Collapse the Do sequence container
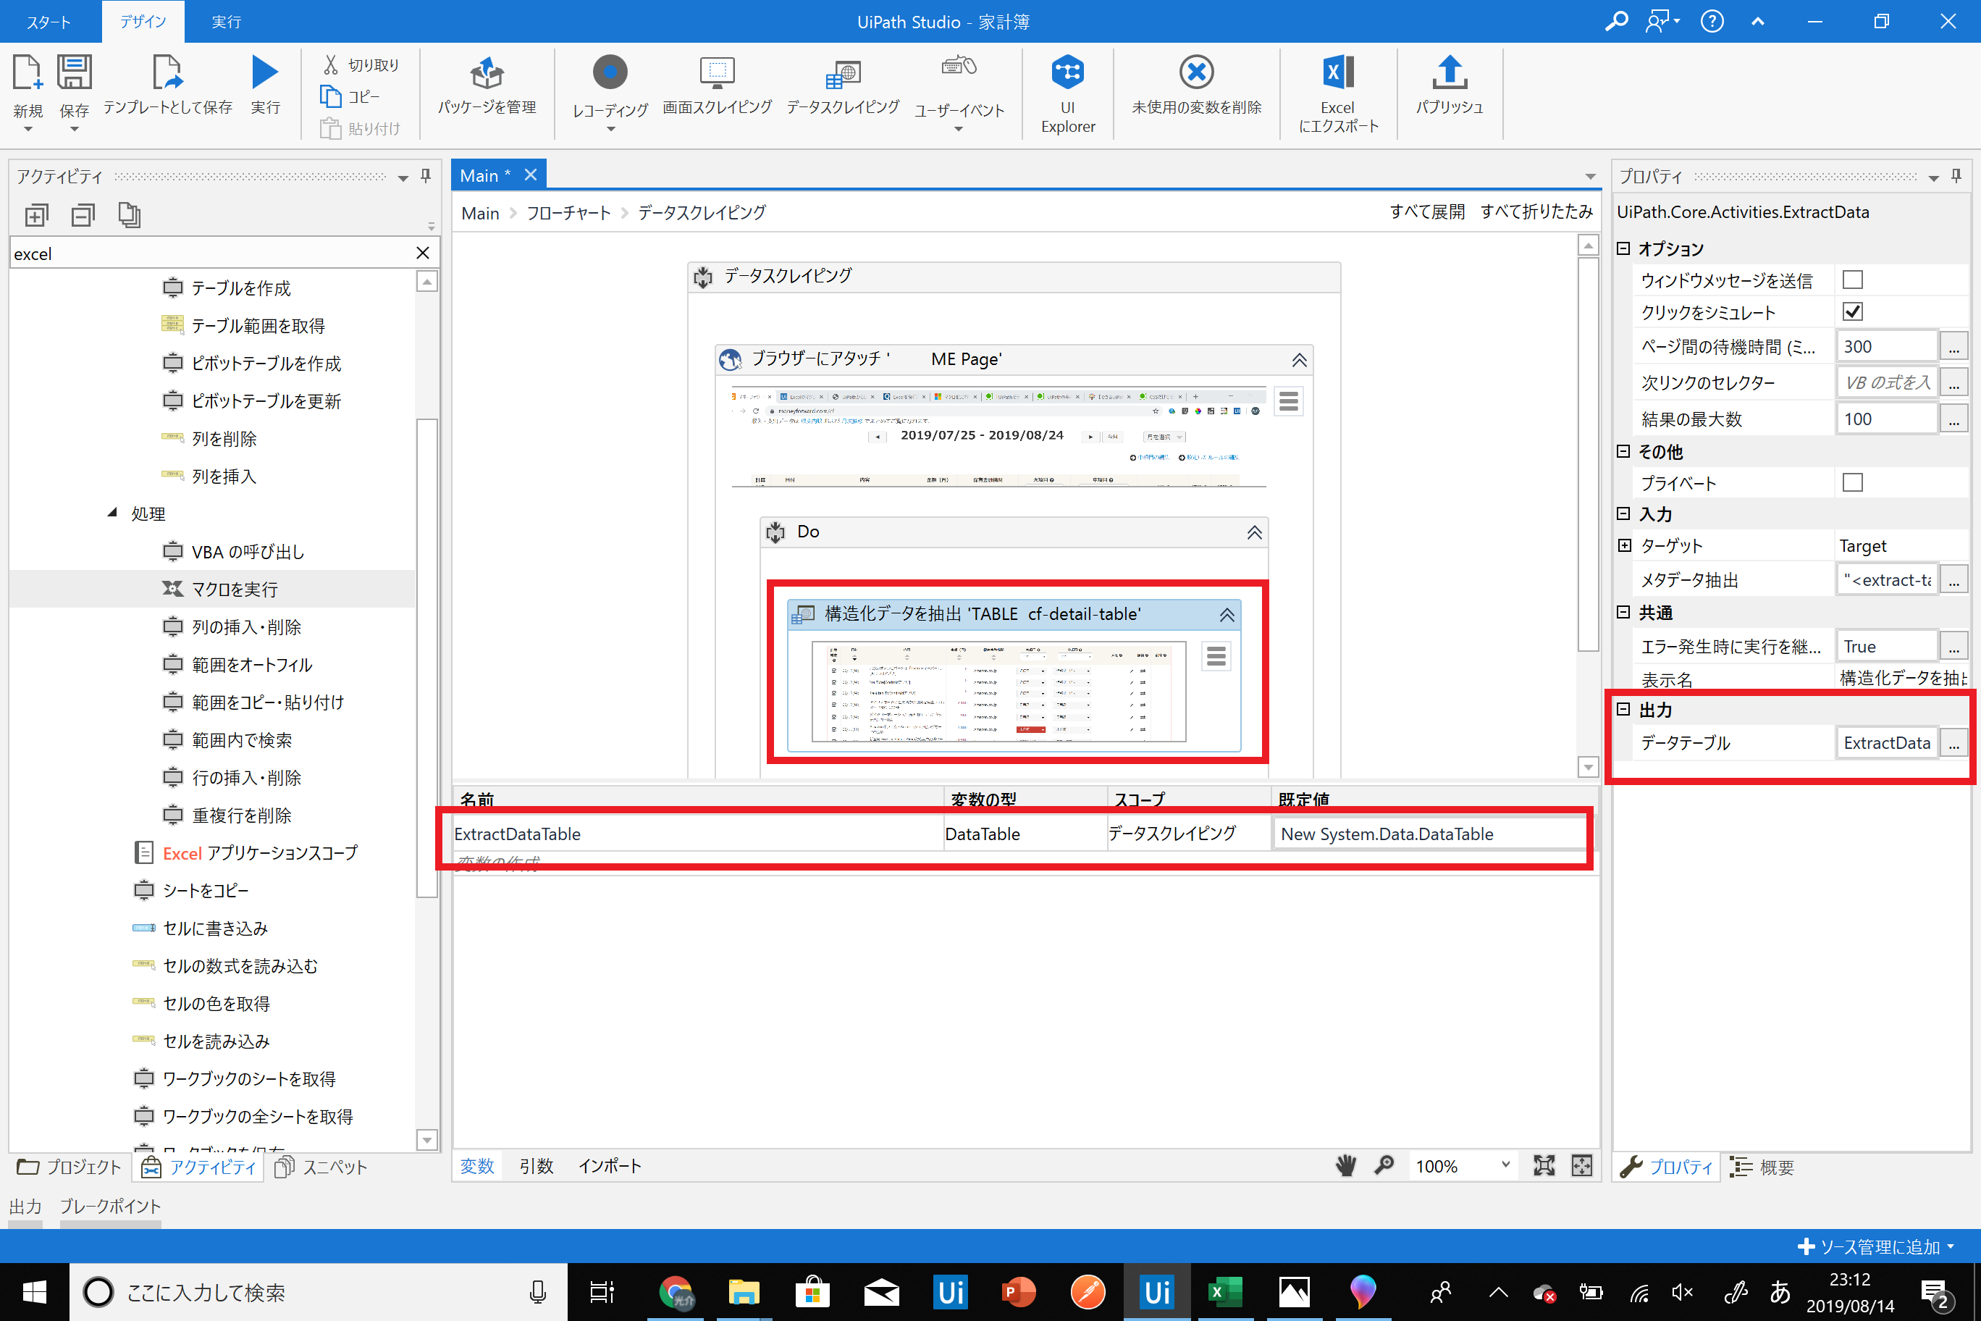The height and width of the screenshot is (1321, 1981). point(1254,532)
